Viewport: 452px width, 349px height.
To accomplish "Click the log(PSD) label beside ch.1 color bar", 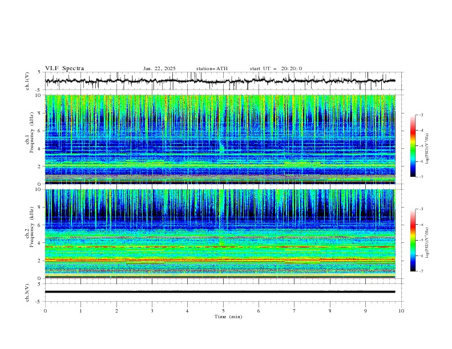I will (427, 149).
